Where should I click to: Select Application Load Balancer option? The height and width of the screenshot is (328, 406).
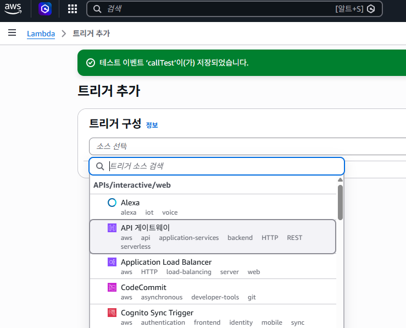pos(213,266)
